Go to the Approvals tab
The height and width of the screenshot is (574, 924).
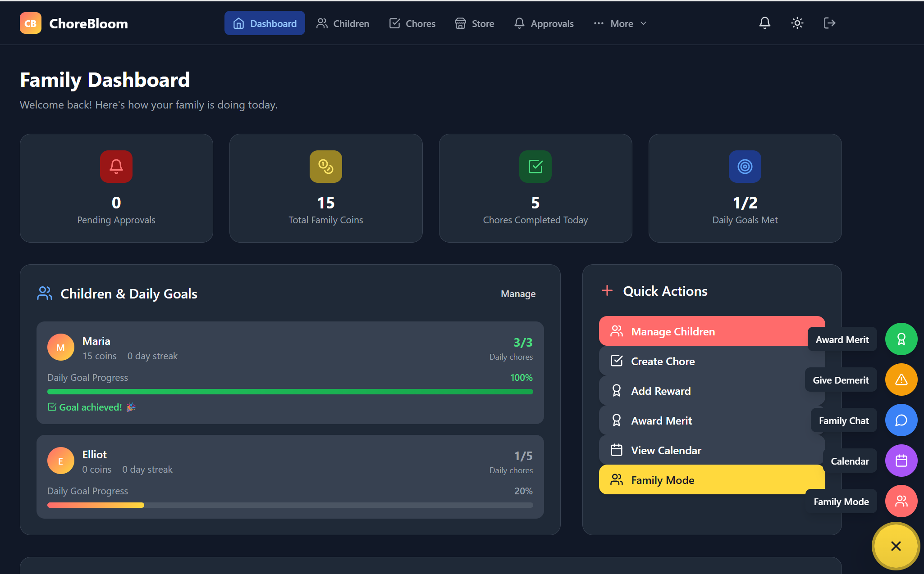544,23
